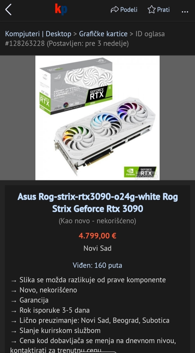Click the Asus Rog-strix-rtx3090 listing title
Screen dimensions: 195x353
click(x=97, y=203)
